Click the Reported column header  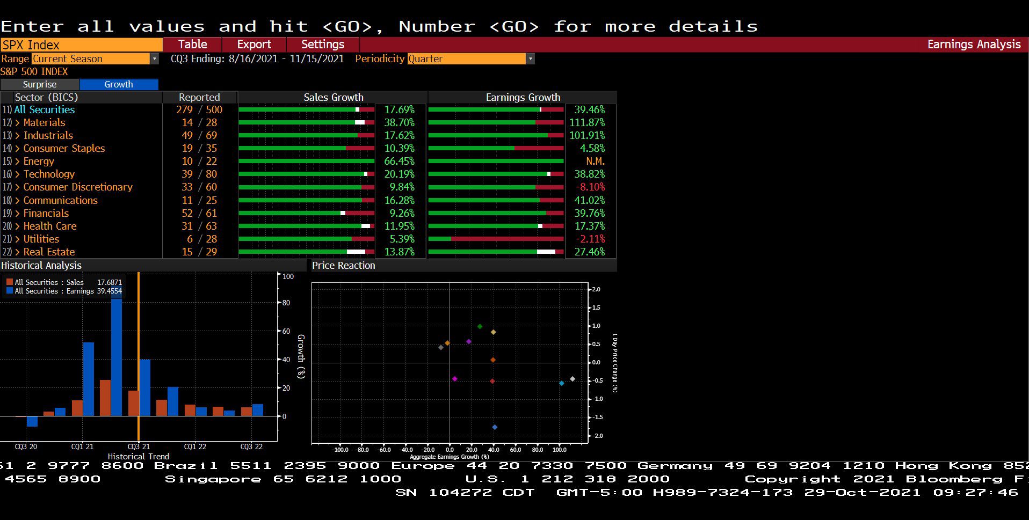(x=199, y=97)
